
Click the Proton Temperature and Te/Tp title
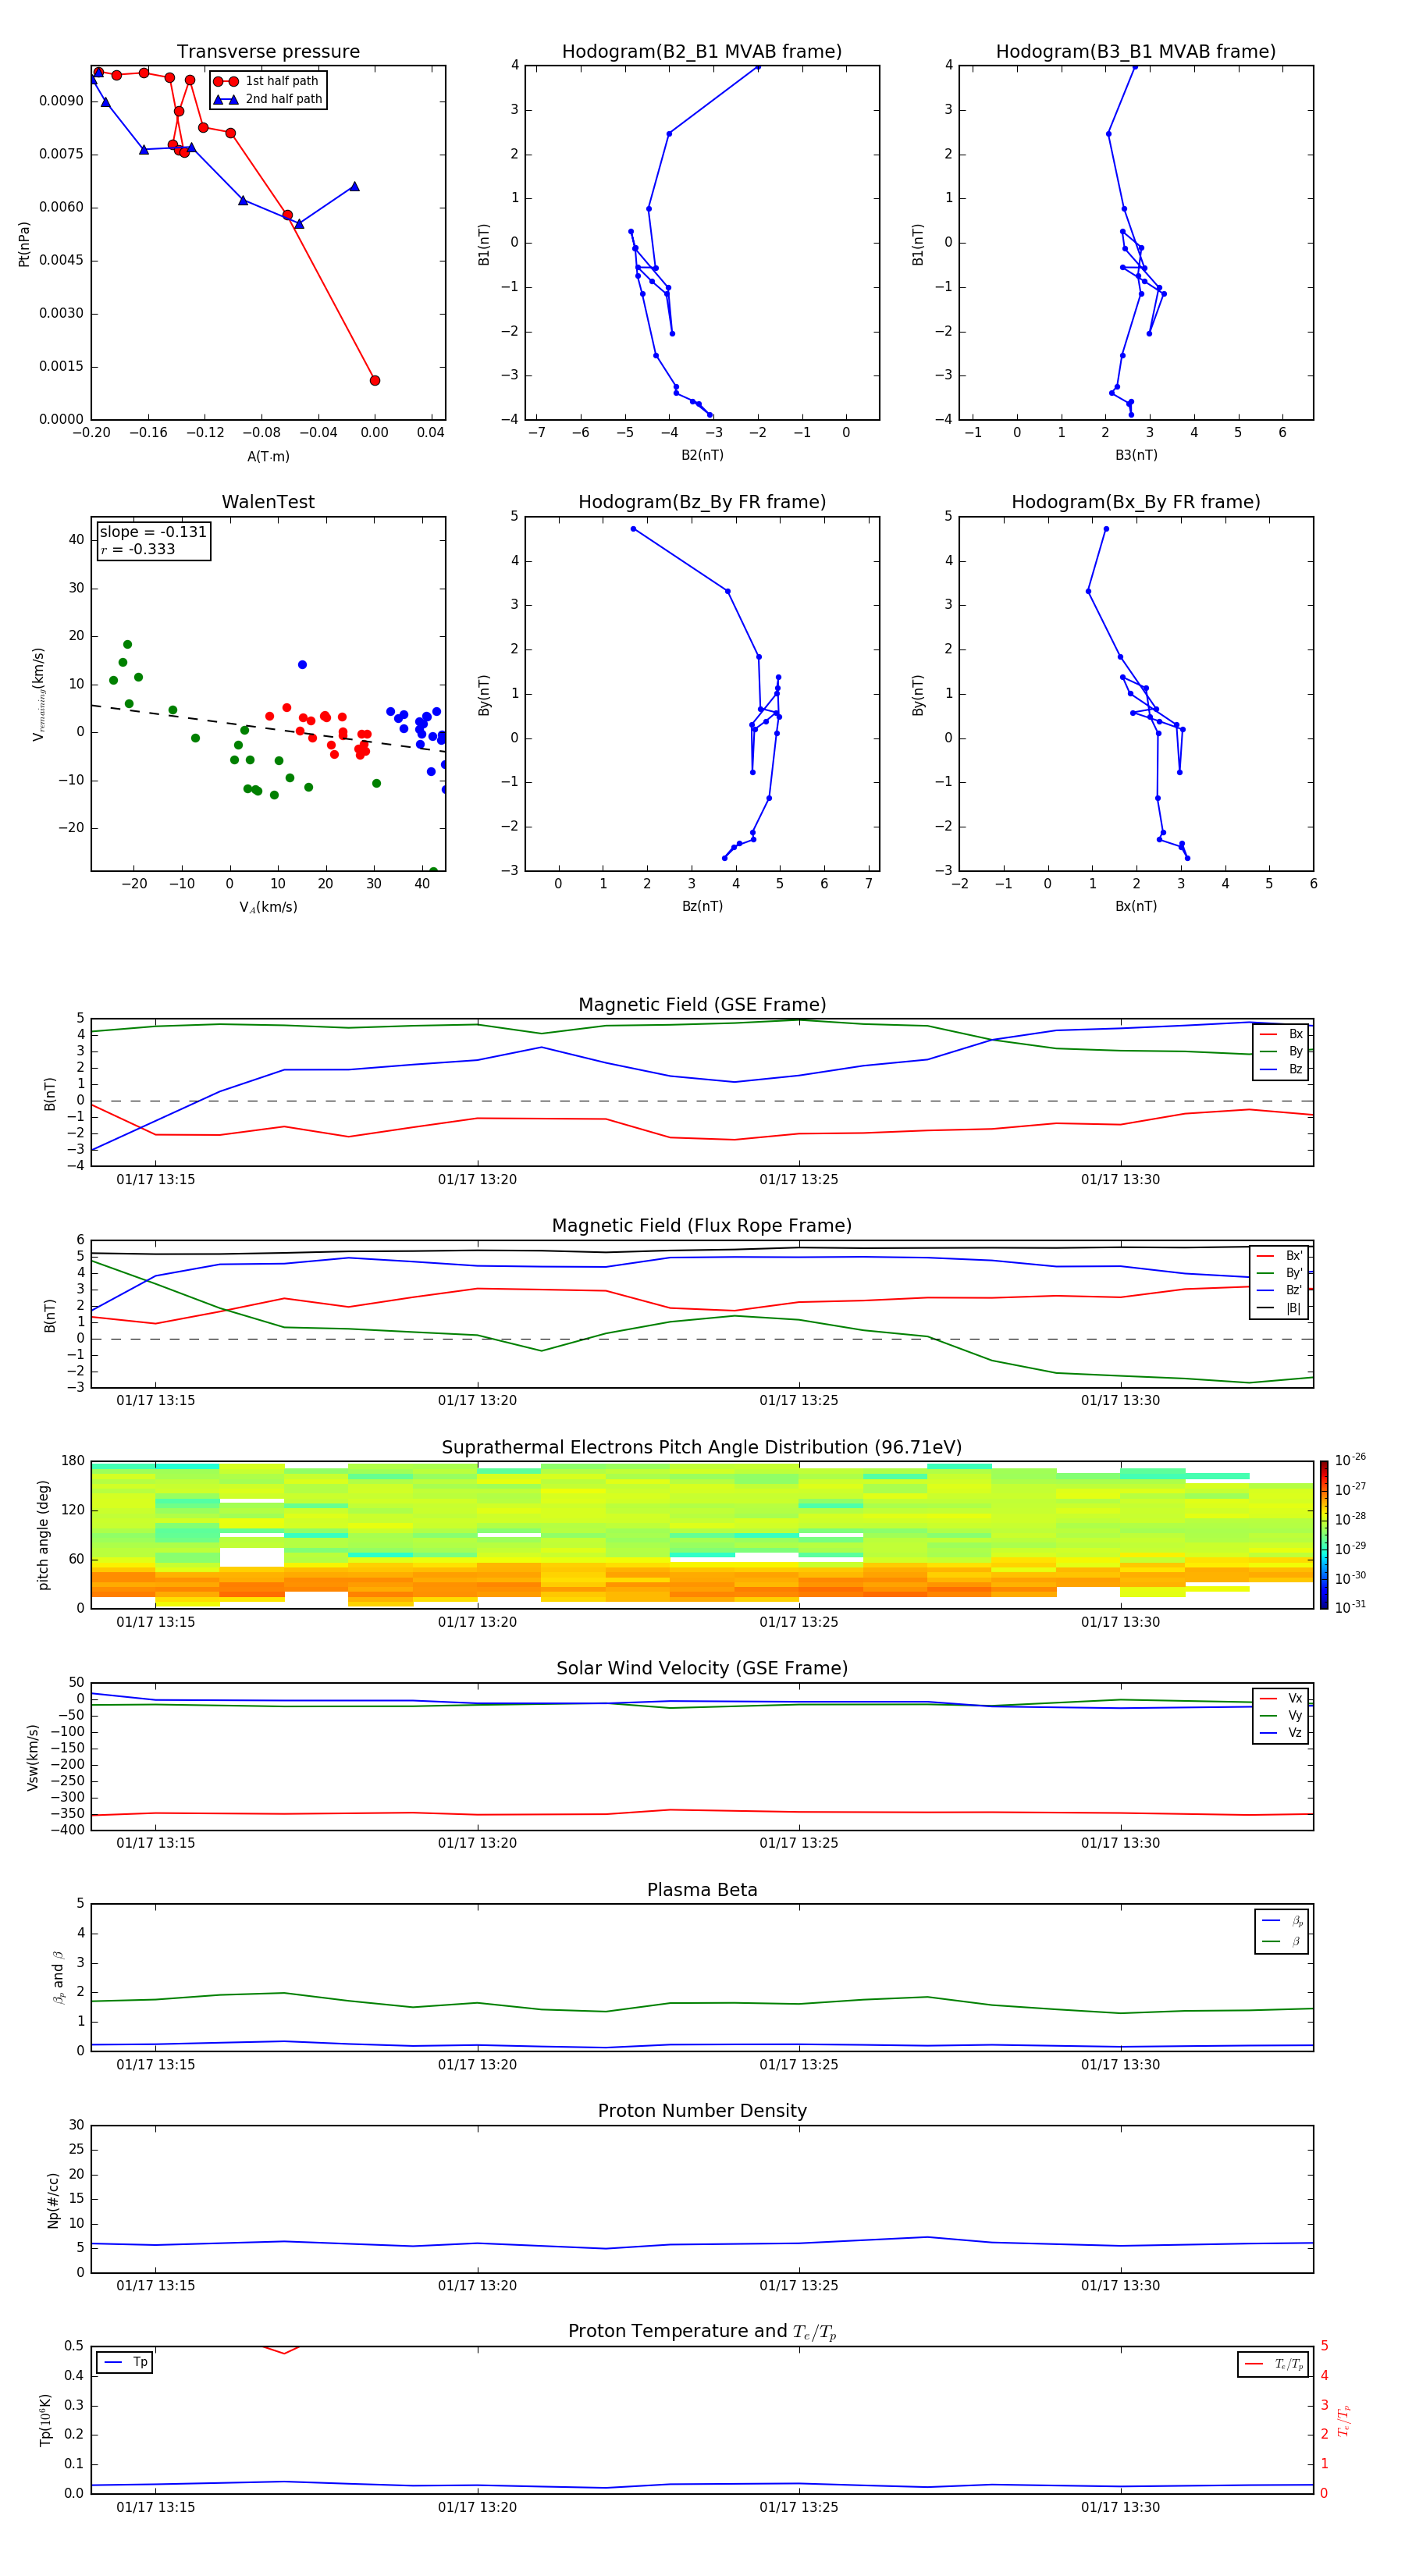[702, 2331]
